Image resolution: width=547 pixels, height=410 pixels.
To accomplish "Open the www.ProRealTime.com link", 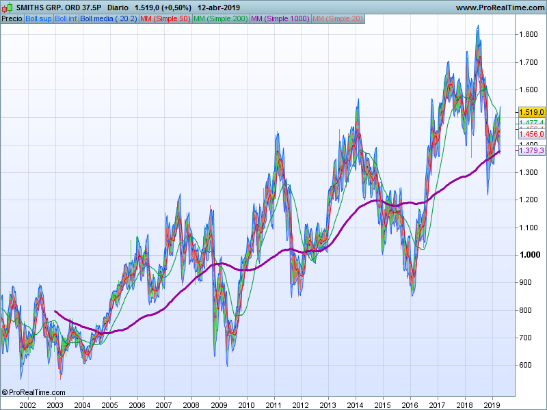I will pyautogui.click(x=500, y=8).
